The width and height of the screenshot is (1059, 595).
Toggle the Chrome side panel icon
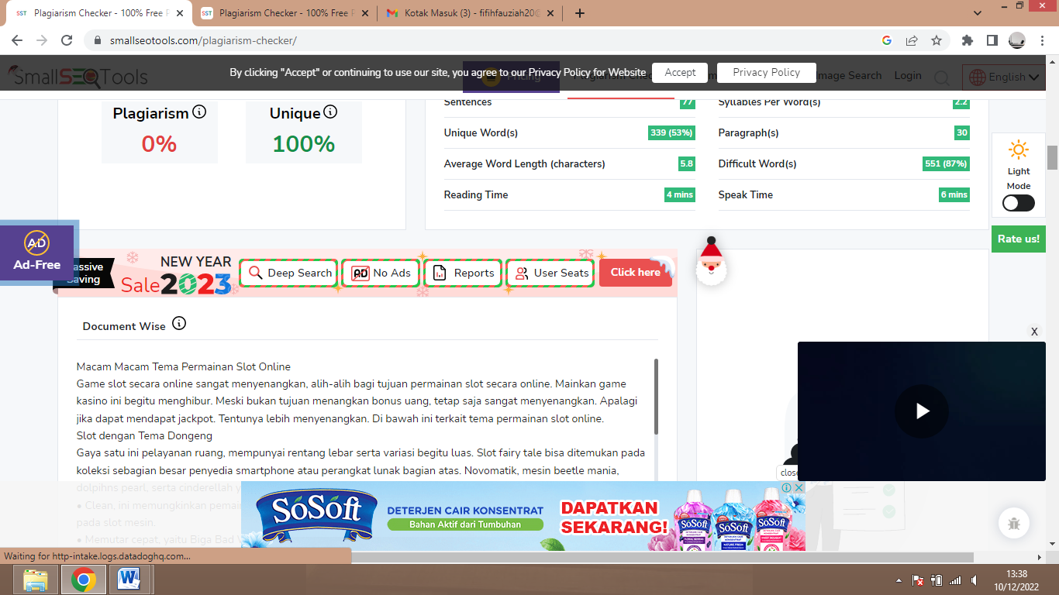(992, 40)
